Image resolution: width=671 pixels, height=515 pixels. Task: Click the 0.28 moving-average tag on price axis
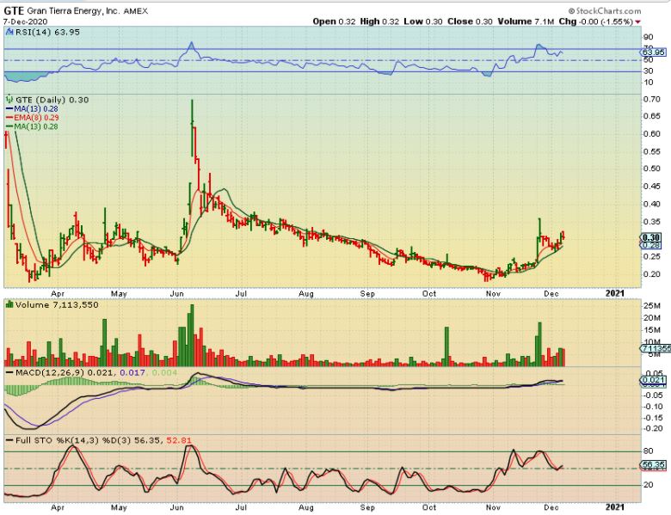[x=651, y=245]
